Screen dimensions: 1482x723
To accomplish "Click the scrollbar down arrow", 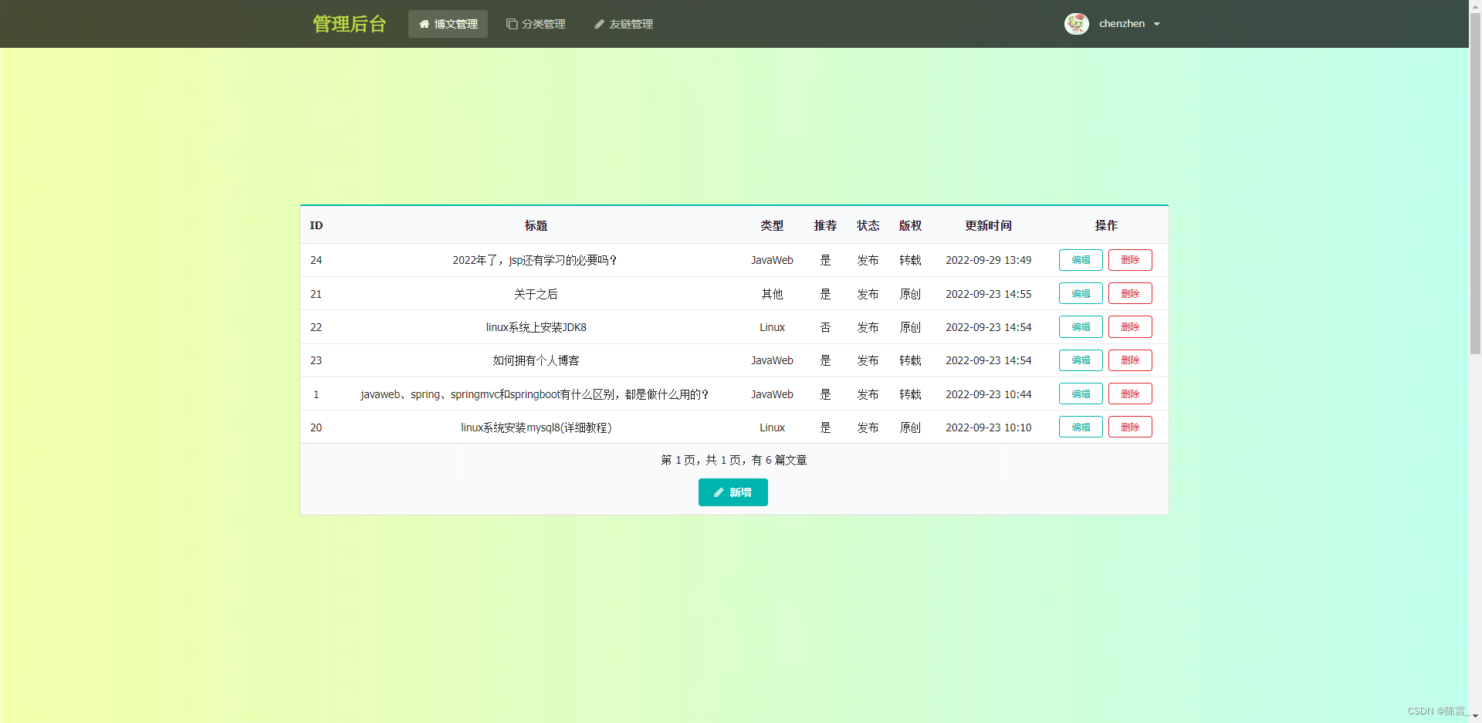I will (1475, 717).
